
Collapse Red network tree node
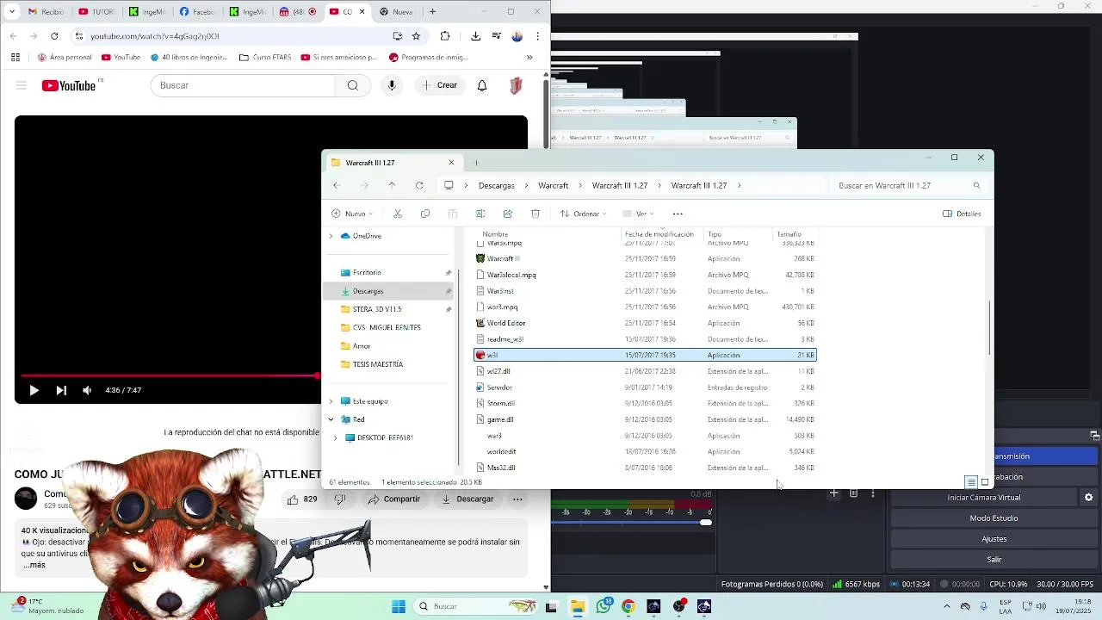tap(331, 419)
